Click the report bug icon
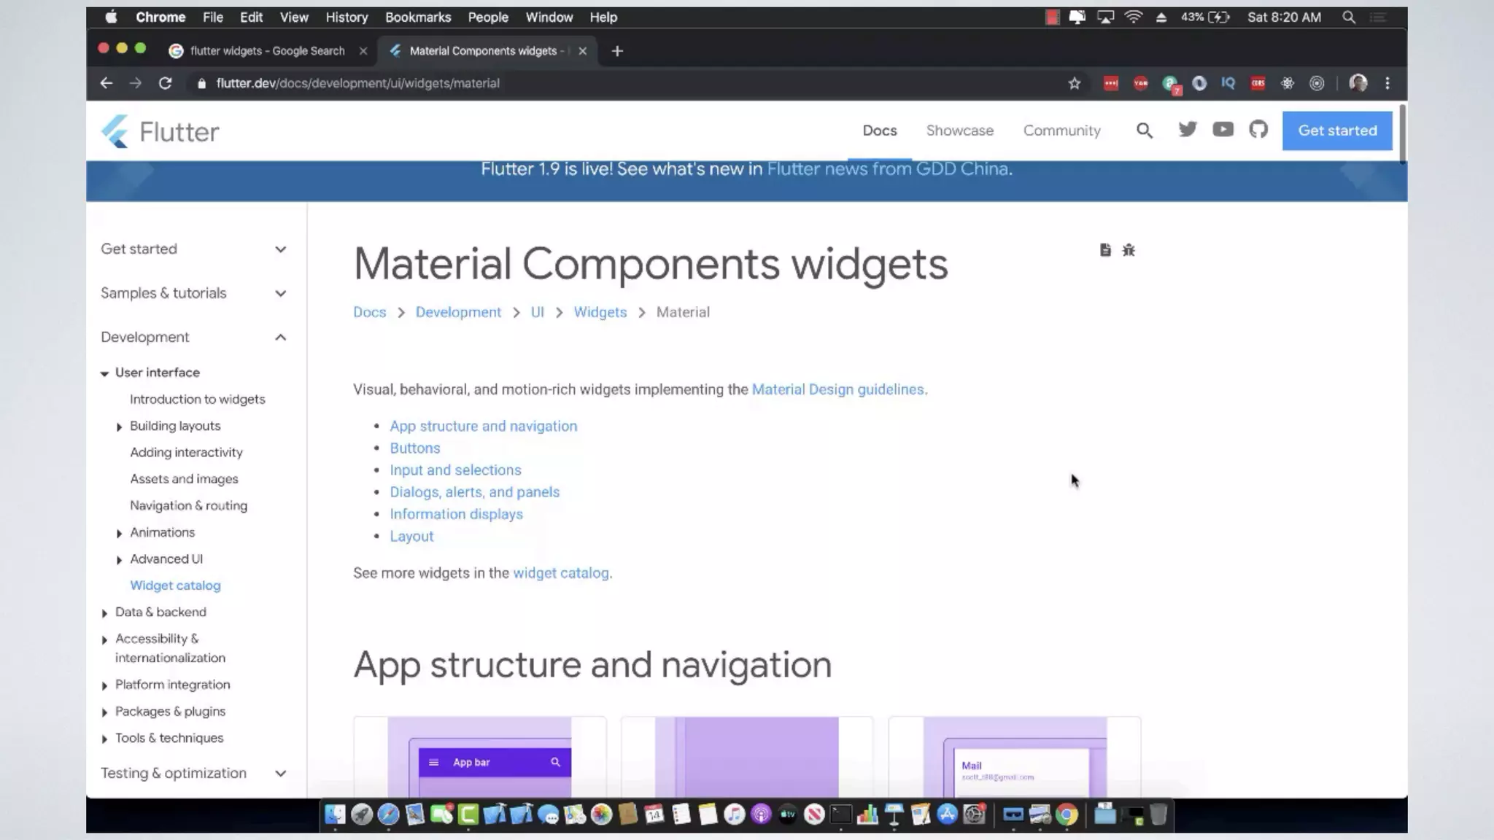1494x840 pixels. point(1129,250)
